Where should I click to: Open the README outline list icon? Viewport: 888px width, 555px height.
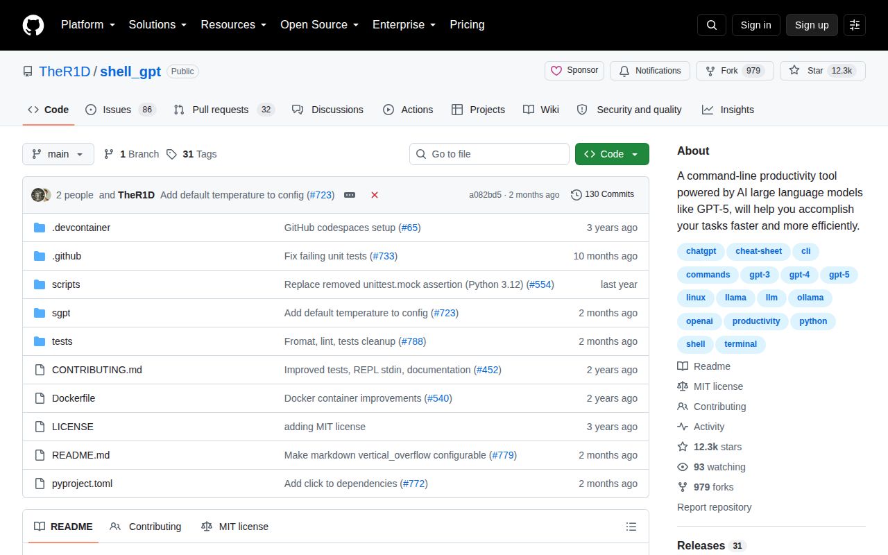(631, 527)
